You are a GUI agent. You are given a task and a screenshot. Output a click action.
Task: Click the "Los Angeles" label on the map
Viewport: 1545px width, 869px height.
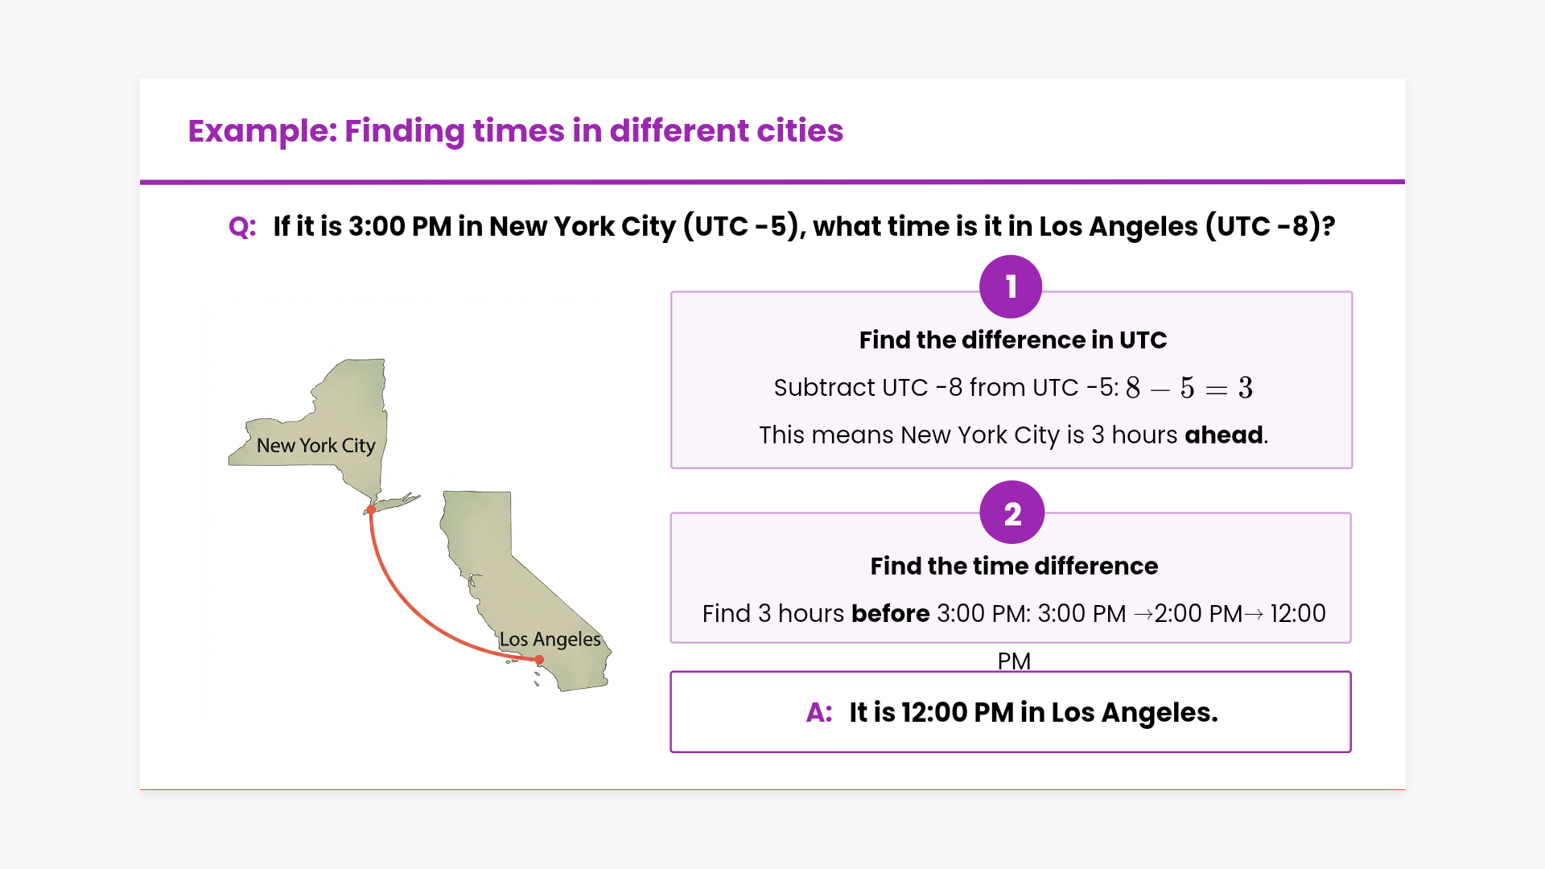550,640
